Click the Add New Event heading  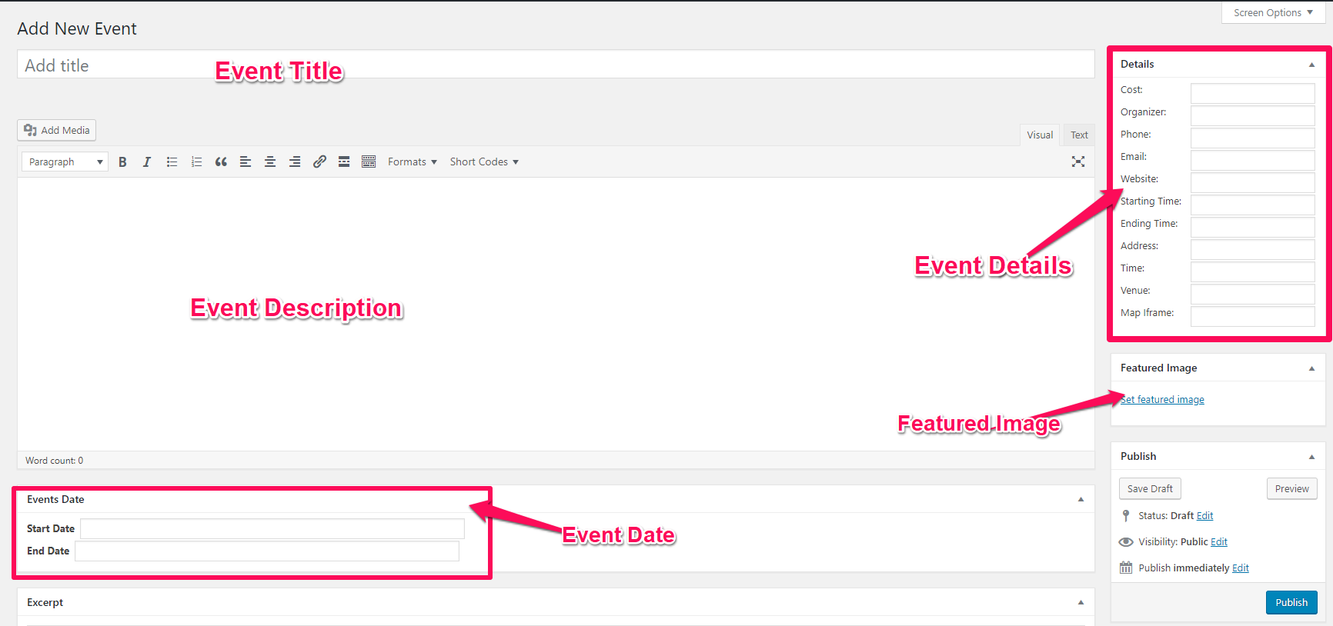(x=77, y=28)
